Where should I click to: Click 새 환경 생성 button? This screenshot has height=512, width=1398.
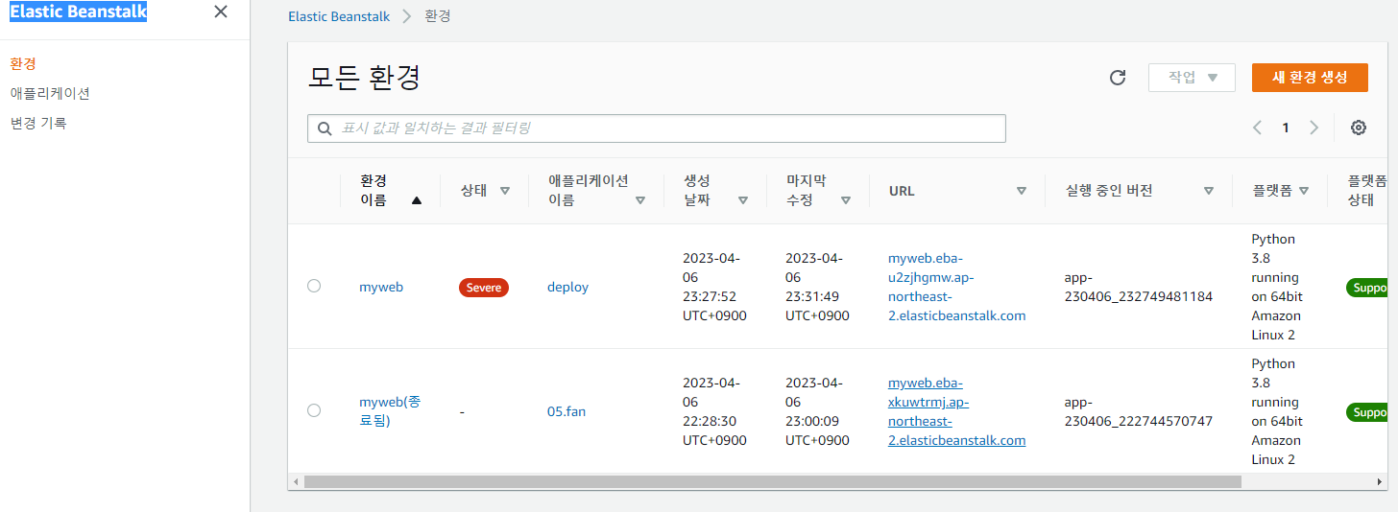[x=1310, y=78]
